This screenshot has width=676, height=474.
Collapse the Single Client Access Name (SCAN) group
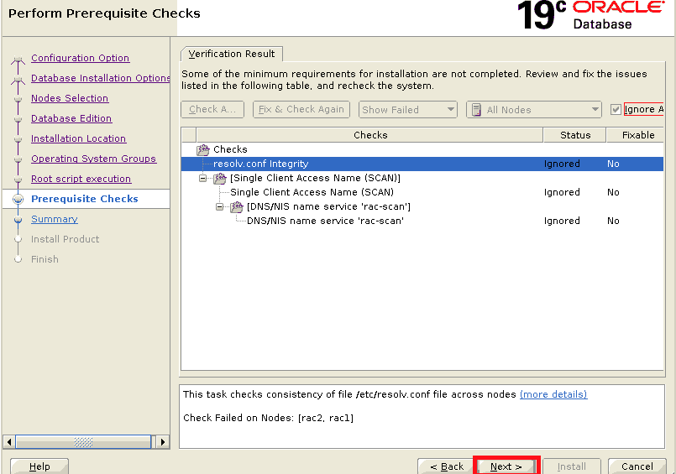(x=202, y=178)
